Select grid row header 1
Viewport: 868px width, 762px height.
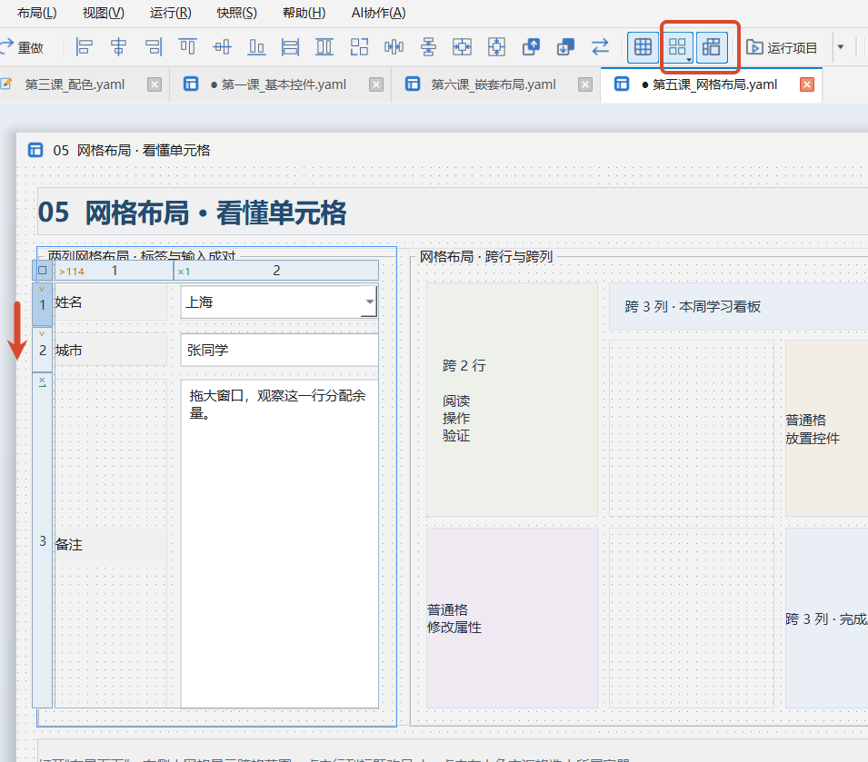43,304
